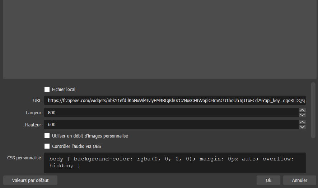Click inside the CSS personnalisé text box

tap(174, 163)
